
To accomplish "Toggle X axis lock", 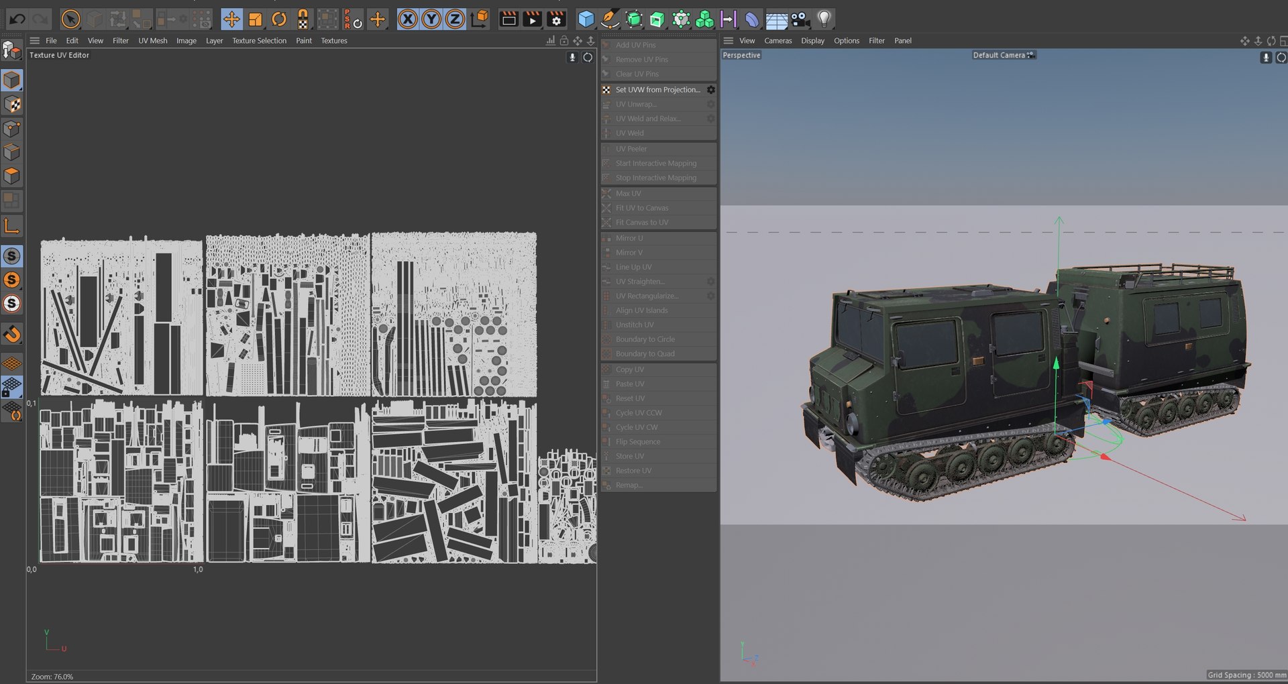I will (x=407, y=19).
